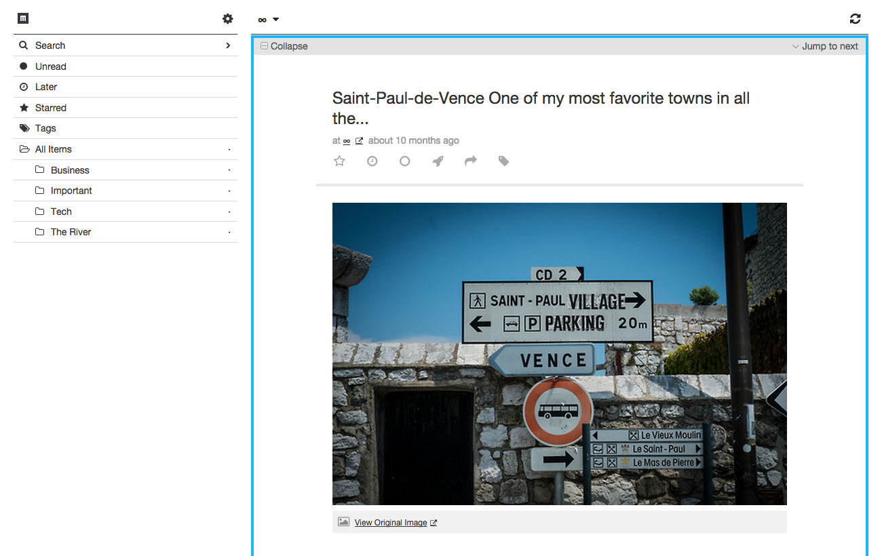The image size is (882, 556).
Task: Open the article title Saint-Paul-de-Vence
Action: click(x=541, y=108)
